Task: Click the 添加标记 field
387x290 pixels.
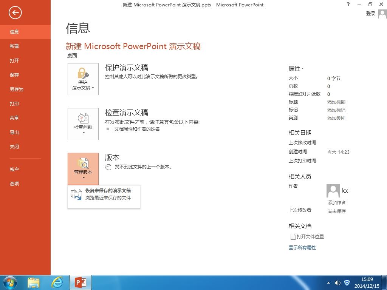Action: coord(336,110)
